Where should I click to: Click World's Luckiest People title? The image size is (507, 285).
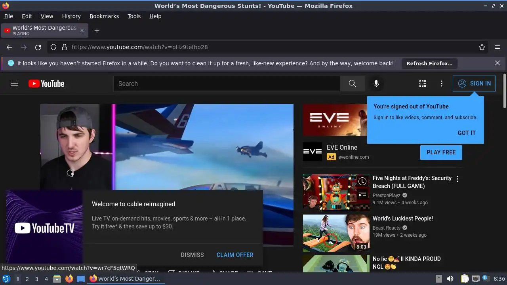coord(403,218)
